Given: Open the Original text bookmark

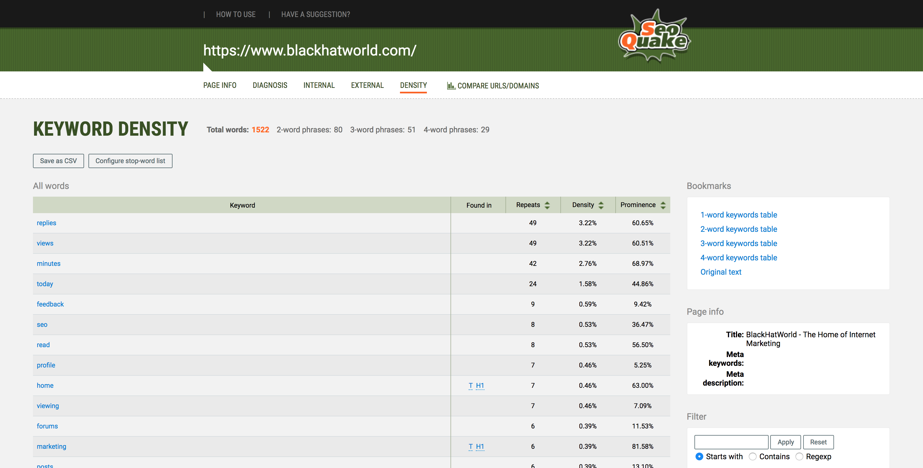Looking at the screenshot, I should [721, 272].
